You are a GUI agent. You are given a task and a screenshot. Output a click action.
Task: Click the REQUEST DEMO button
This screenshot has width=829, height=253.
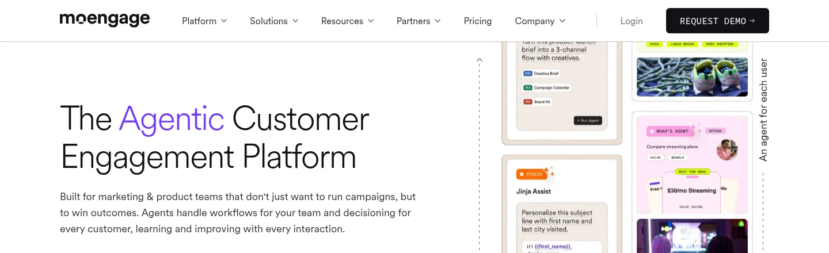[717, 21]
